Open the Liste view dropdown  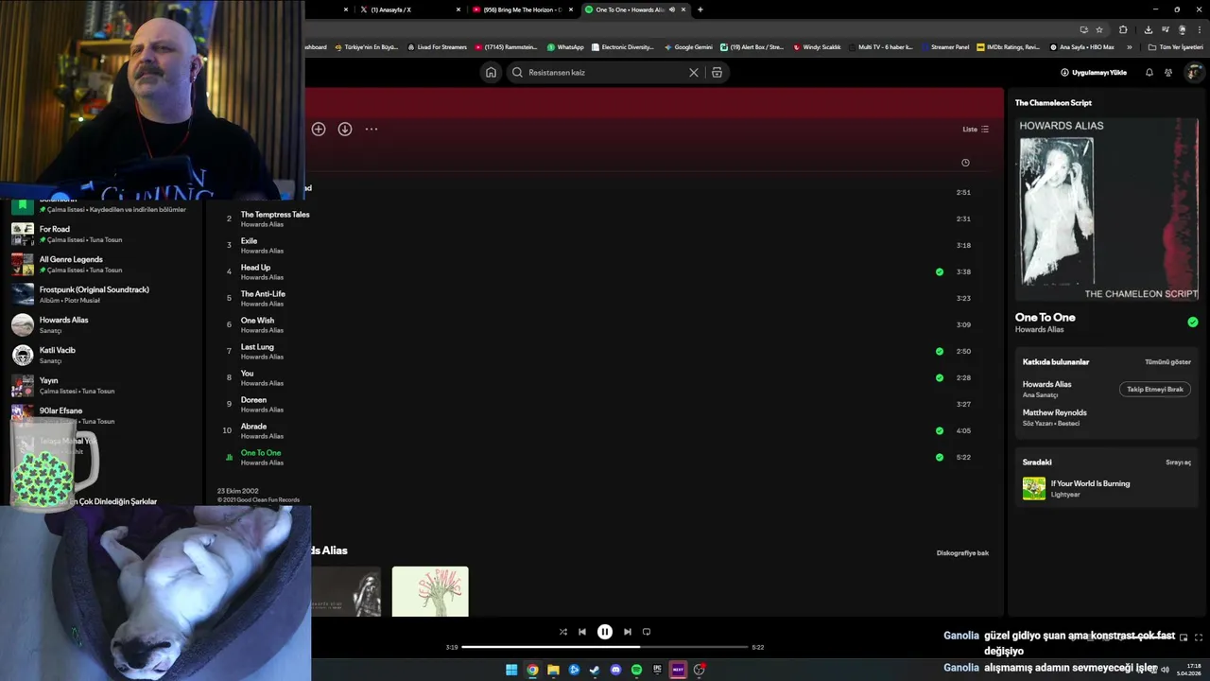tap(976, 129)
